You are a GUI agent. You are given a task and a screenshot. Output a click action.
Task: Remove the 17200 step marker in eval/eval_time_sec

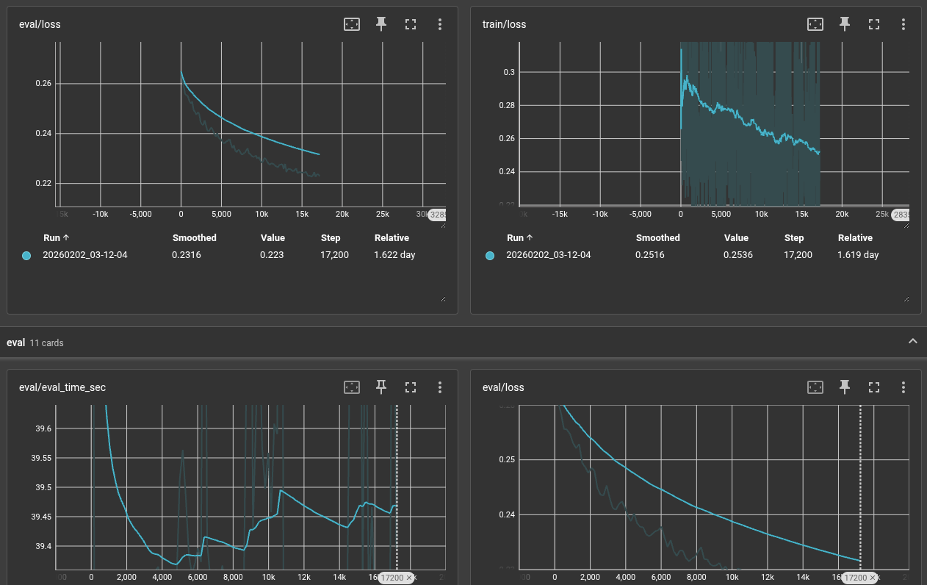point(410,578)
